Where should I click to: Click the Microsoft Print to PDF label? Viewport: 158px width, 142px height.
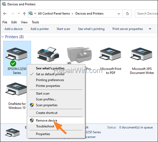point(111,71)
